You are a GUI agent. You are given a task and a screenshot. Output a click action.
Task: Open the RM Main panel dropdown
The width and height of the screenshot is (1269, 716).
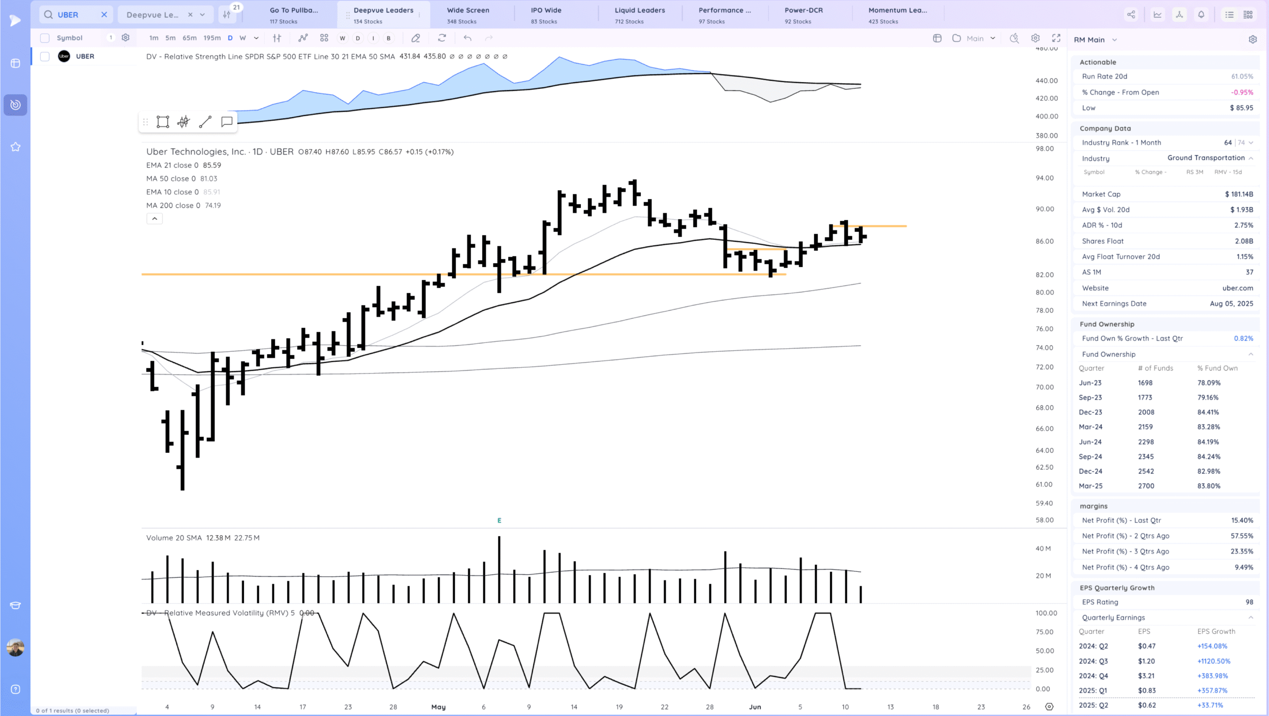[1114, 40]
